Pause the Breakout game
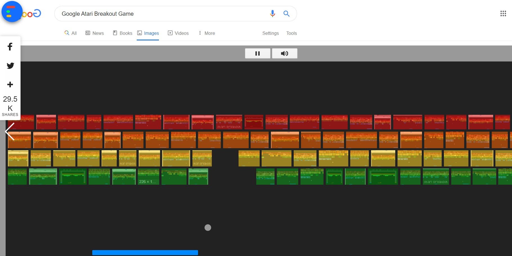The image size is (512, 256). (x=257, y=53)
